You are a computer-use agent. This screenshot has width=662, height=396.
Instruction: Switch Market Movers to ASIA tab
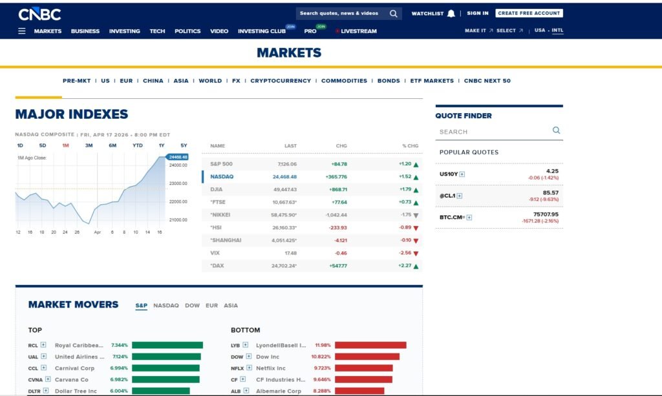click(231, 306)
